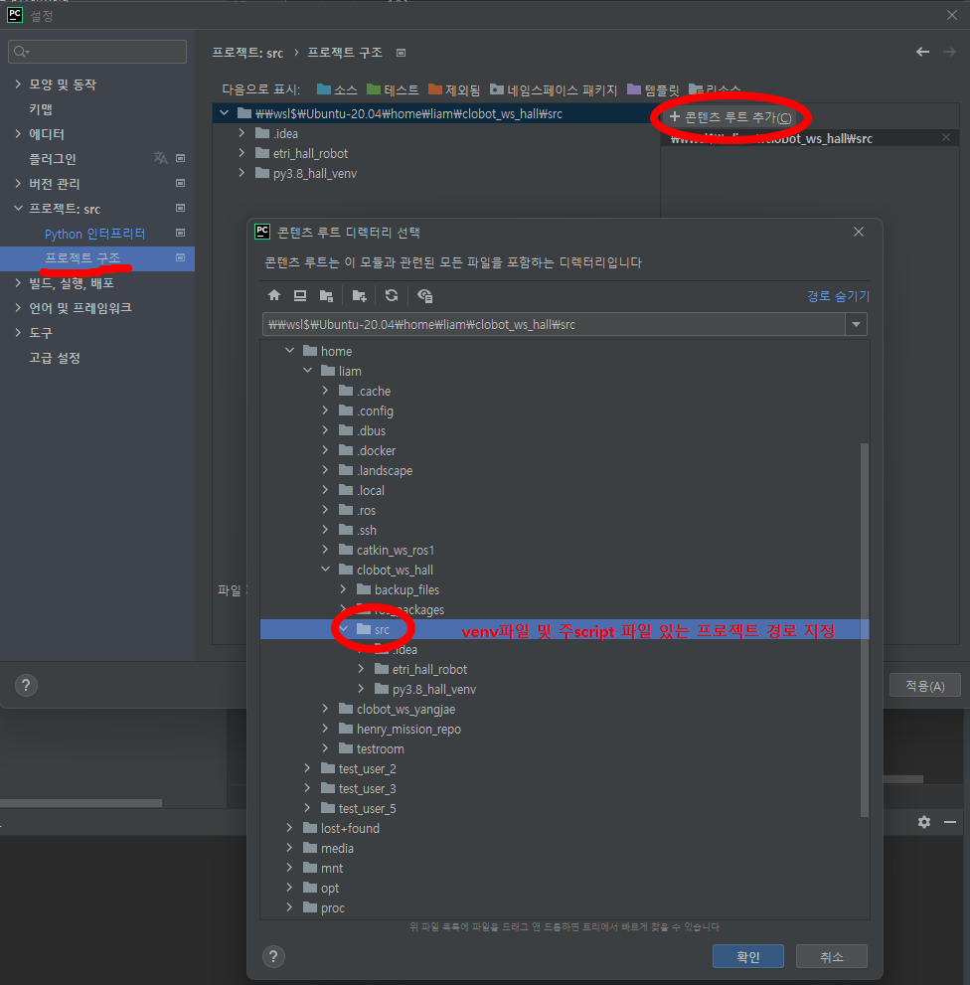Click the translate icon next to 플러그인

click(x=160, y=158)
